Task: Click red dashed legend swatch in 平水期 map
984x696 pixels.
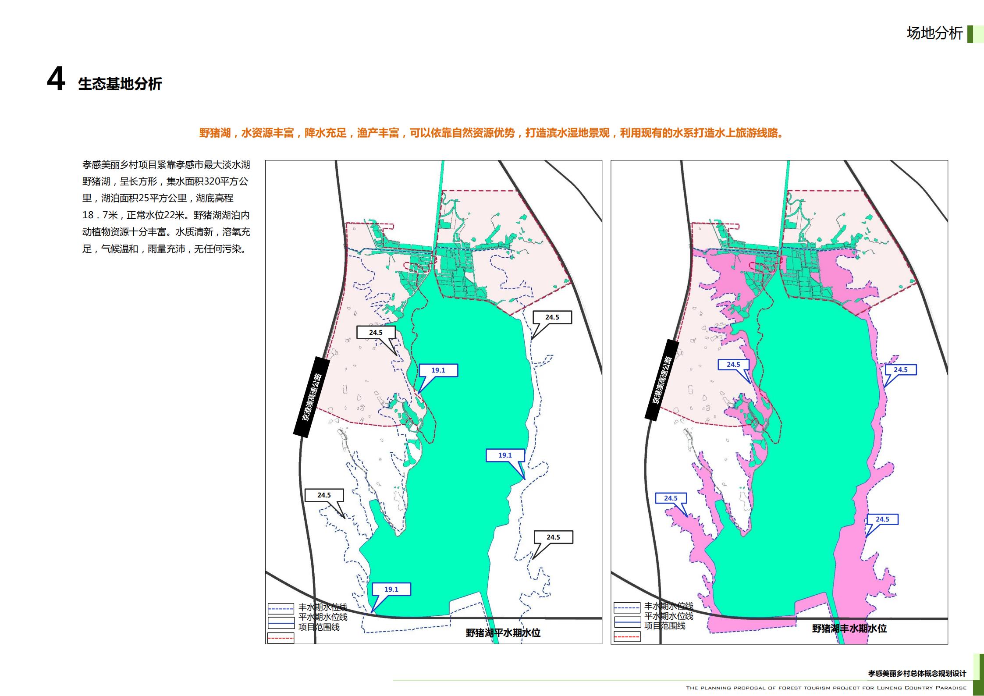Action: pos(281,638)
